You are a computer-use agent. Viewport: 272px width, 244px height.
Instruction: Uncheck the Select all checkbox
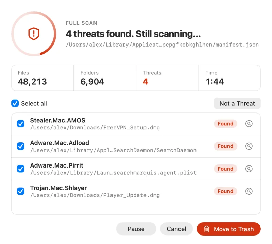tap(15, 103)
